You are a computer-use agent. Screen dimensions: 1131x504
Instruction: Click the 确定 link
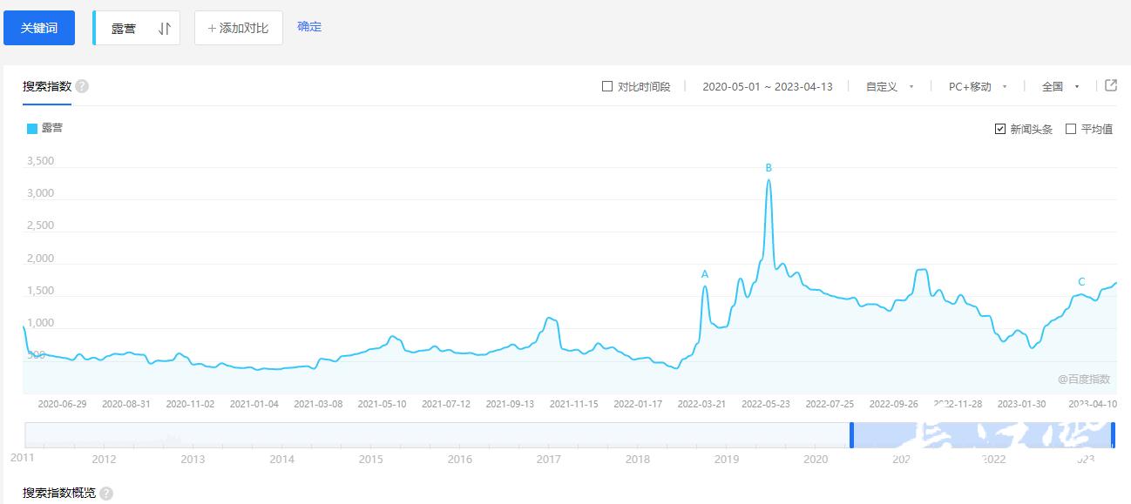(x=309, y=26)
